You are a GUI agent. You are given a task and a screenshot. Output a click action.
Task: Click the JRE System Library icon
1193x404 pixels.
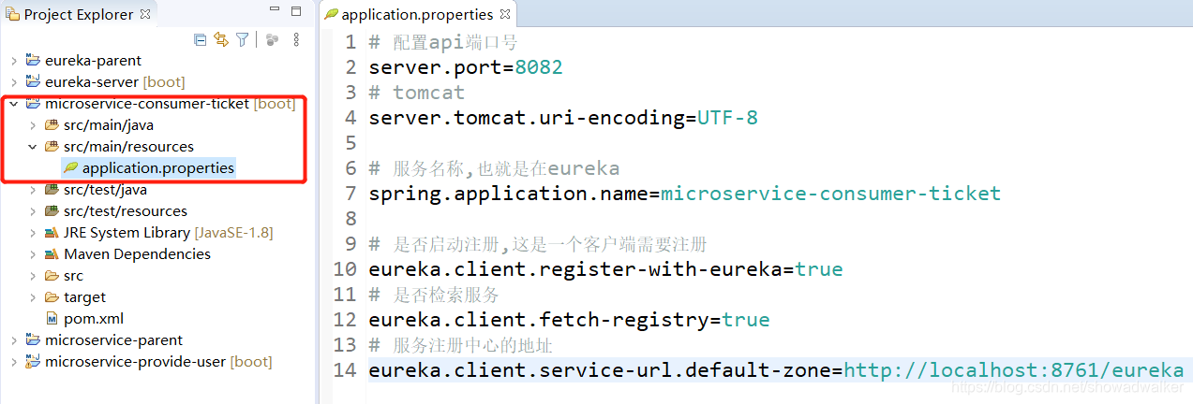(52, 233)
